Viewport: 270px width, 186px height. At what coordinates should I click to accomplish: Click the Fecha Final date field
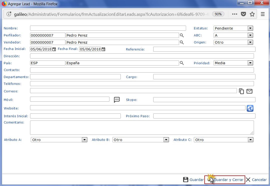point(90,49)
